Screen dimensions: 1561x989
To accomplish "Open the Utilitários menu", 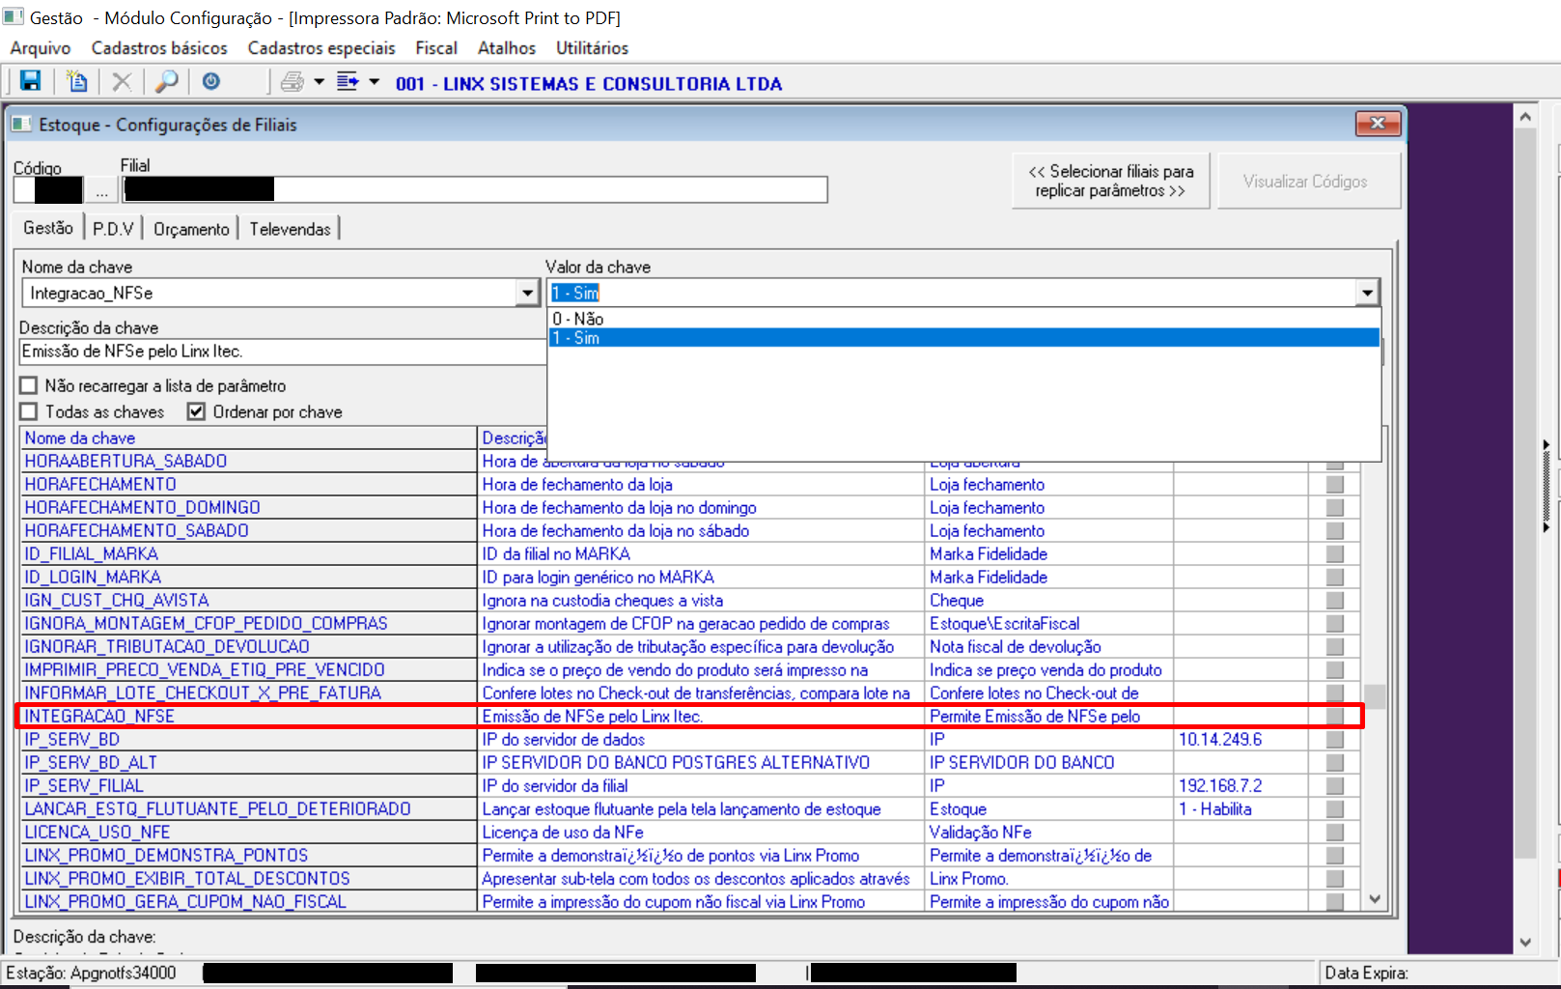I will [591, 48].
